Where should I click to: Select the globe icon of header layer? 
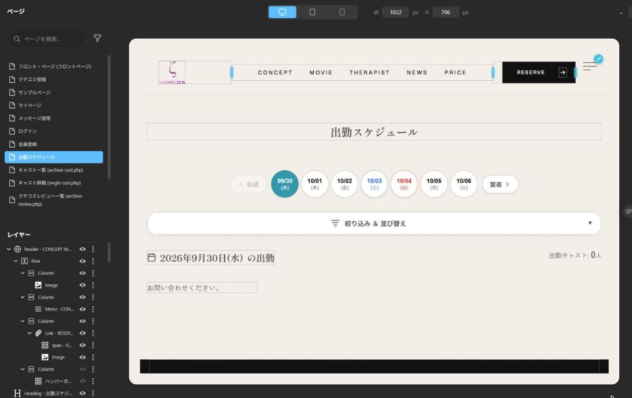pos(17,249)
